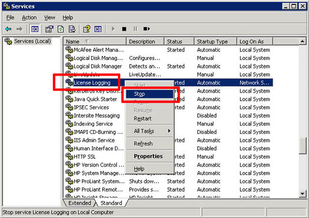
Task: Expand the All Tasks submenu
Action: [149, 131]
